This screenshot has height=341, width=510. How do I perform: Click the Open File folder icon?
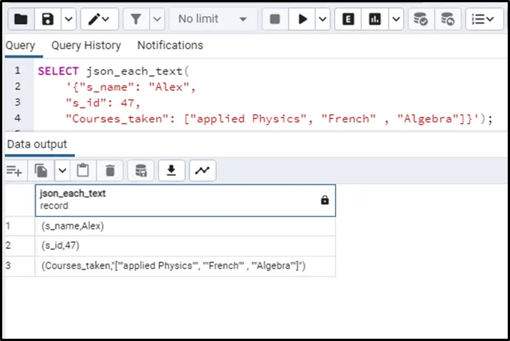click(20, 19)
